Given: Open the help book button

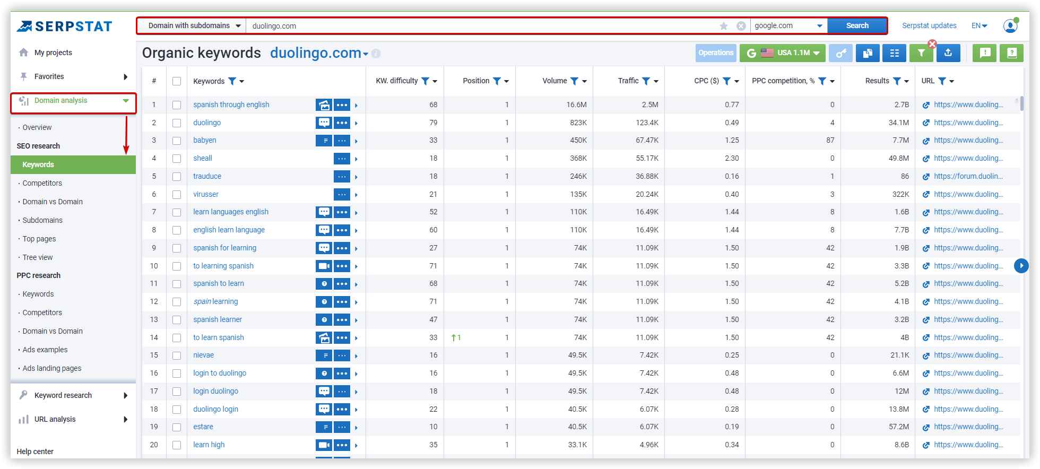Looking at the screenshot, I should pos(1012,53).
